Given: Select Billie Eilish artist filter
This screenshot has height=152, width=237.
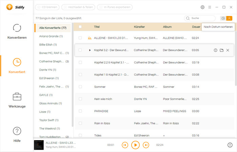Looking at the screenshot, I should (x=48, y=45).
